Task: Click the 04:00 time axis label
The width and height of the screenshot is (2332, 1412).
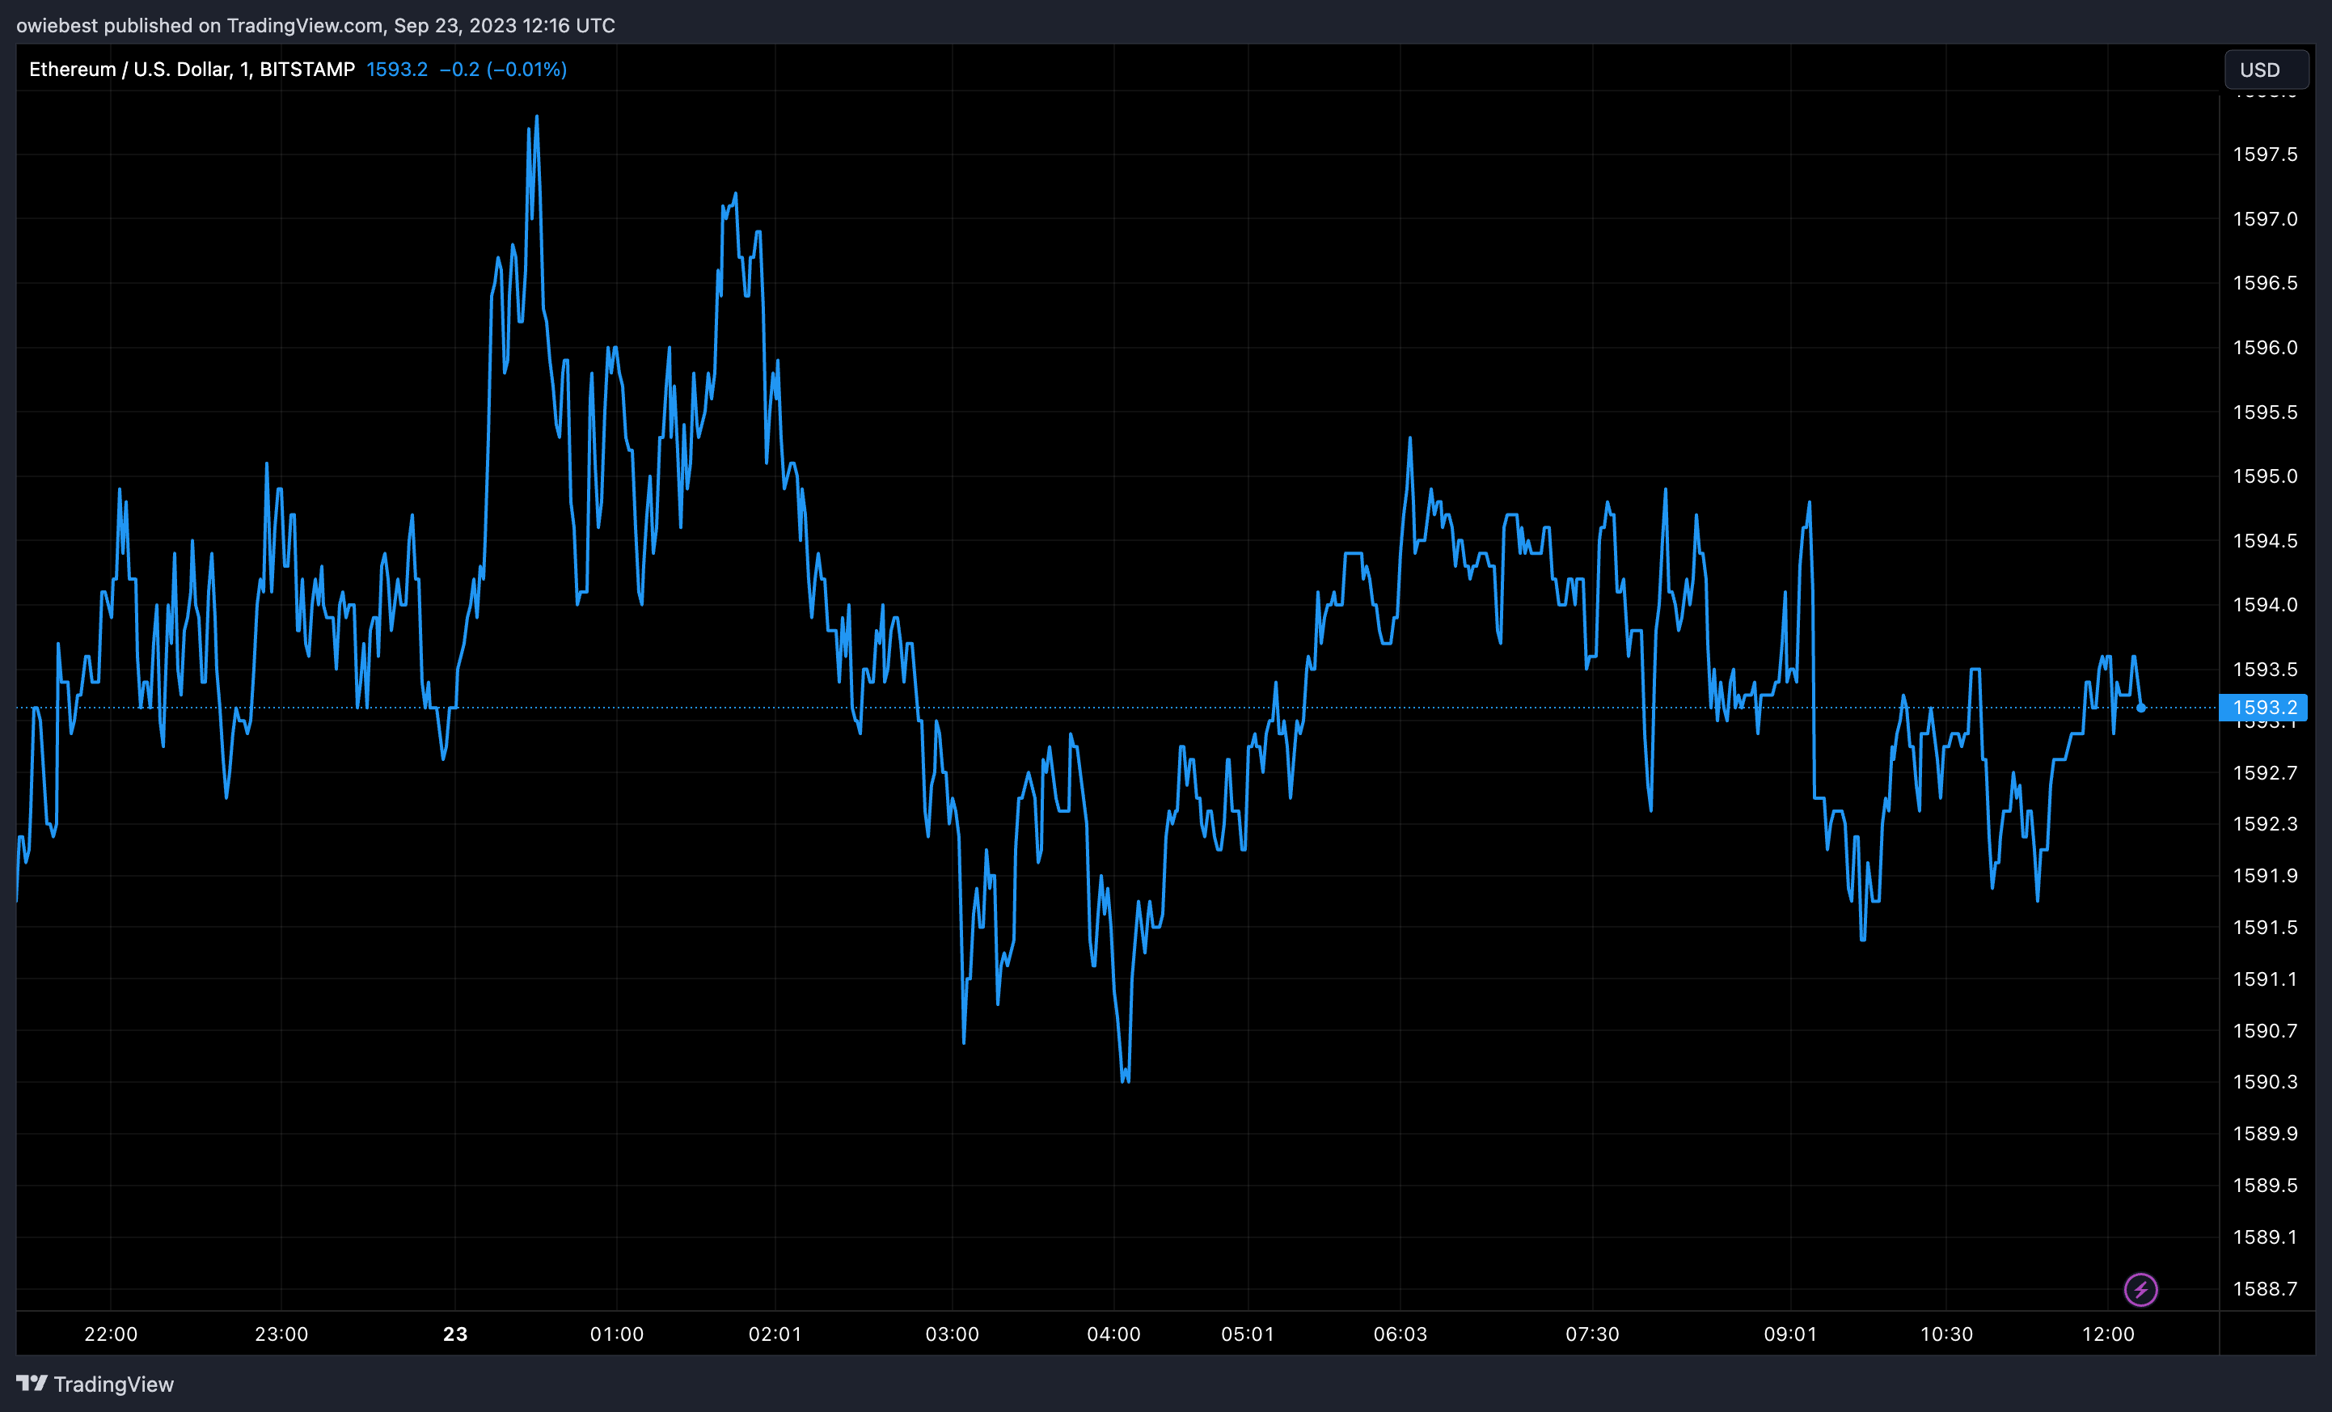Action: (x=1114, y=1334)
